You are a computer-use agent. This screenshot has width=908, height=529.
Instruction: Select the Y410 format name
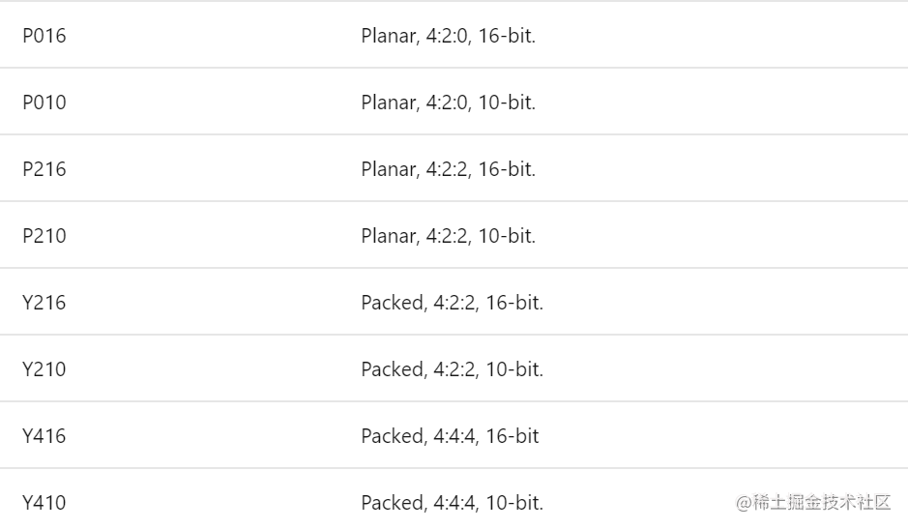tap(44, 503)
